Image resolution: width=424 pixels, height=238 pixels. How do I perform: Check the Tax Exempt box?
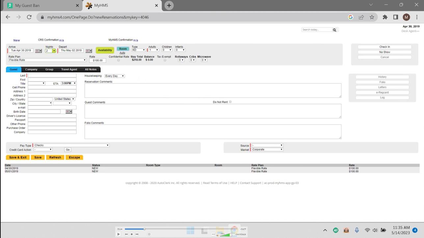(x=165, y=60)
